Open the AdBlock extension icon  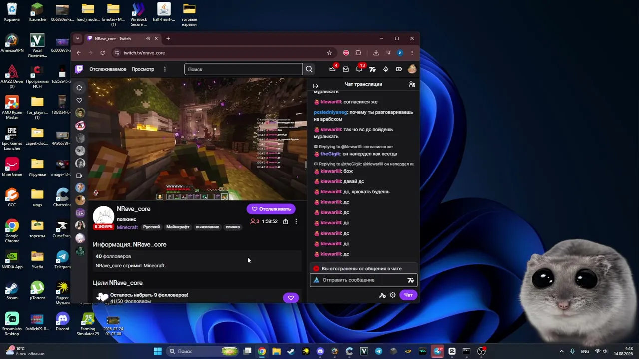[x=346, y=53]
